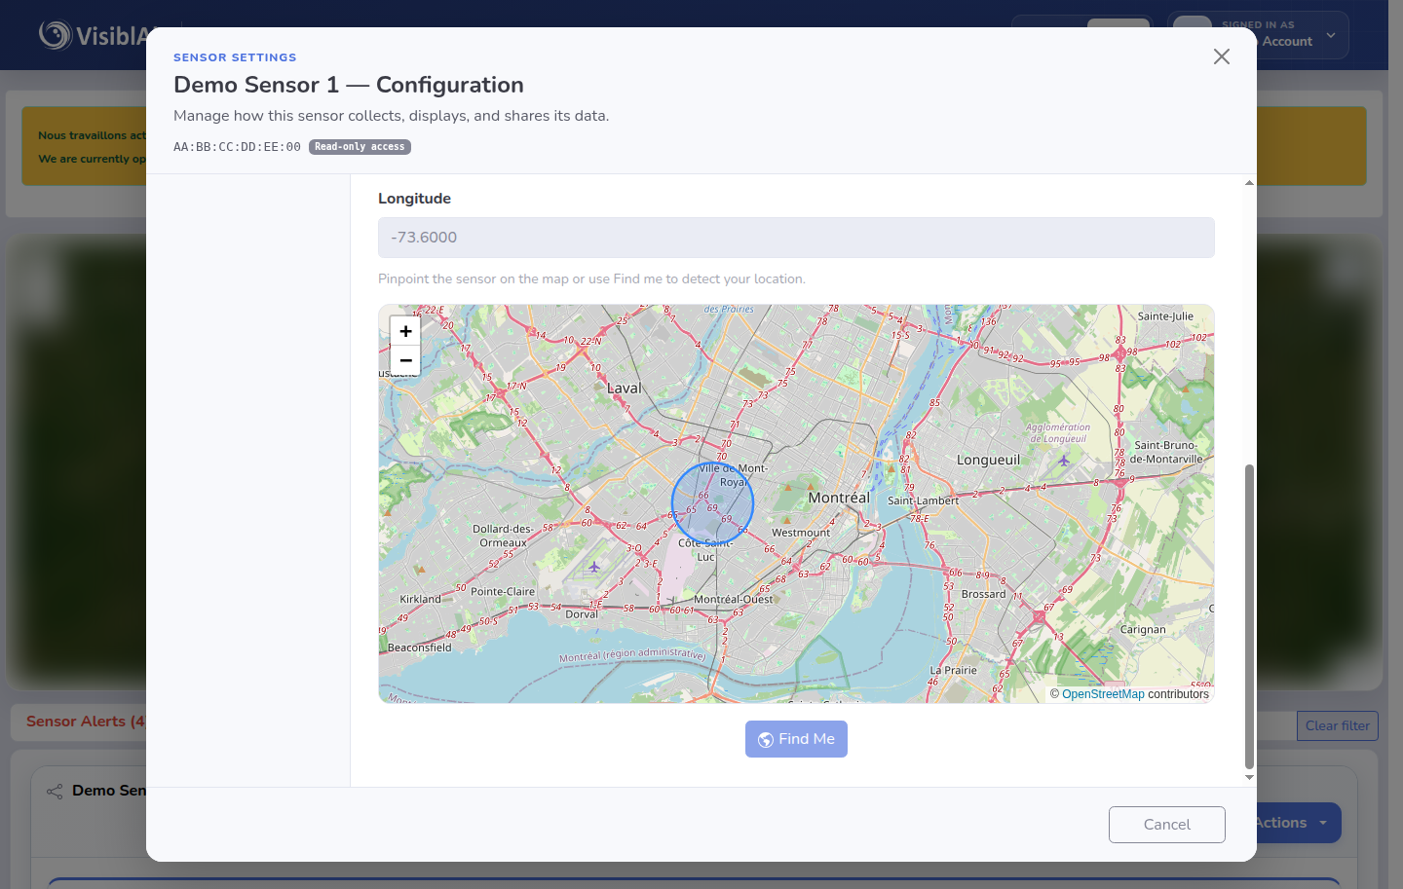The height and width of the screenshot is (889, 1403).
Task: Click the SENSOR SETTINGS header label
Action: [235, 57]
